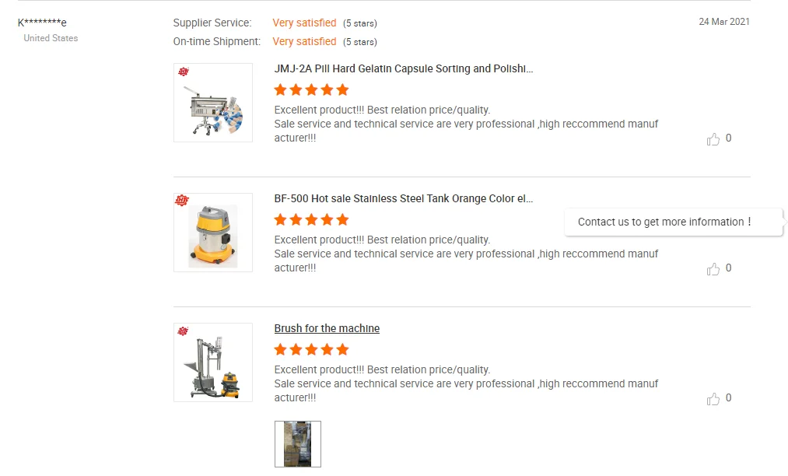
Task: Click thumbs-up on Brush for the machine review
Action: pyautogui.click(x=713, y=399)
